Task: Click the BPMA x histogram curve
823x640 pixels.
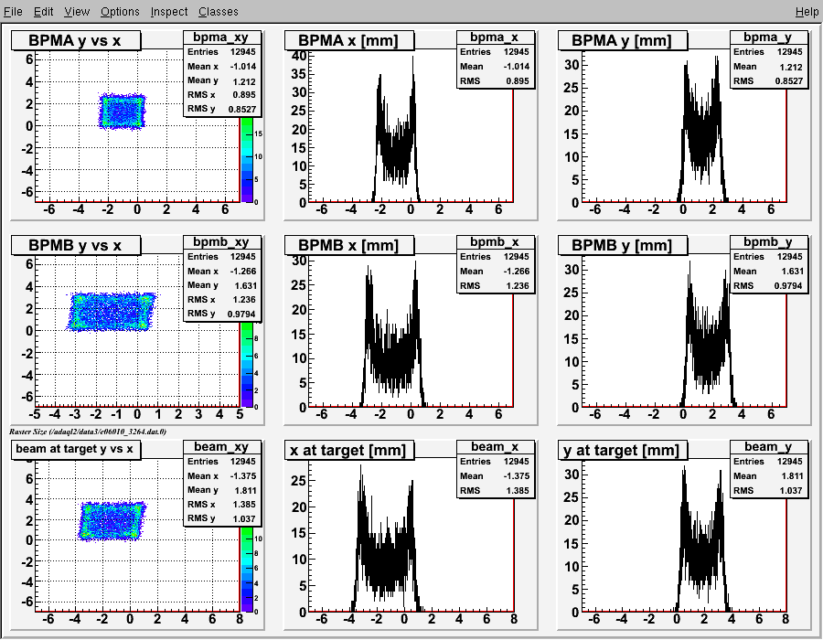Action: point(396,152)
